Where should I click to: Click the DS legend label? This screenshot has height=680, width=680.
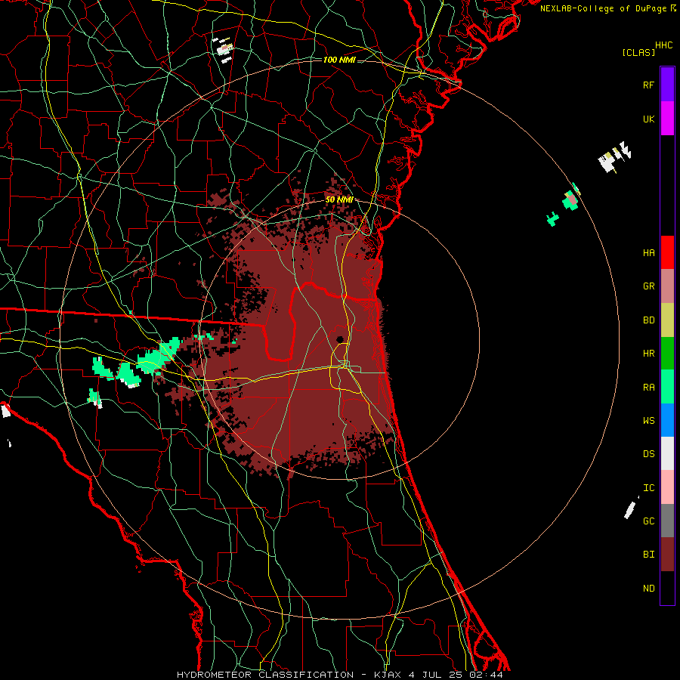tap(648, 453)
